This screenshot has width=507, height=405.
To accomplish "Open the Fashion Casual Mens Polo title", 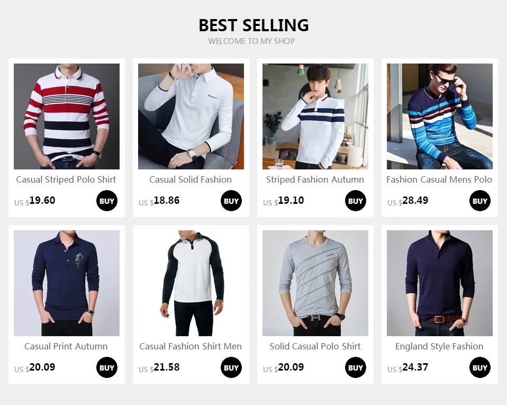I will pos(439,179).
